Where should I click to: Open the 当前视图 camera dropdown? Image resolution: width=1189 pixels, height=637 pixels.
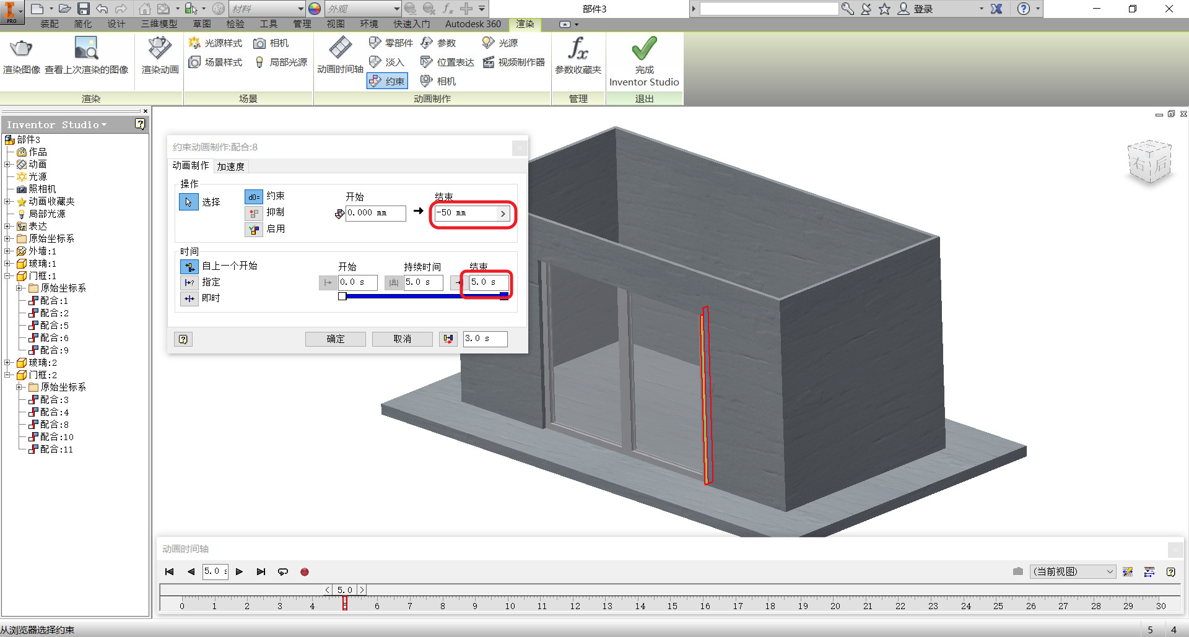point(1073,571)
